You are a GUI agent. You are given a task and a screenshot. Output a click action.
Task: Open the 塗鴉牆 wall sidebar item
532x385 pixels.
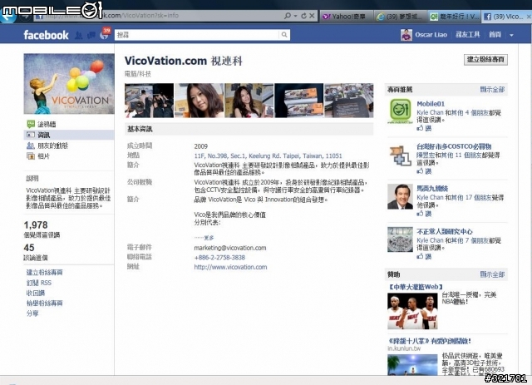[47, 124]
